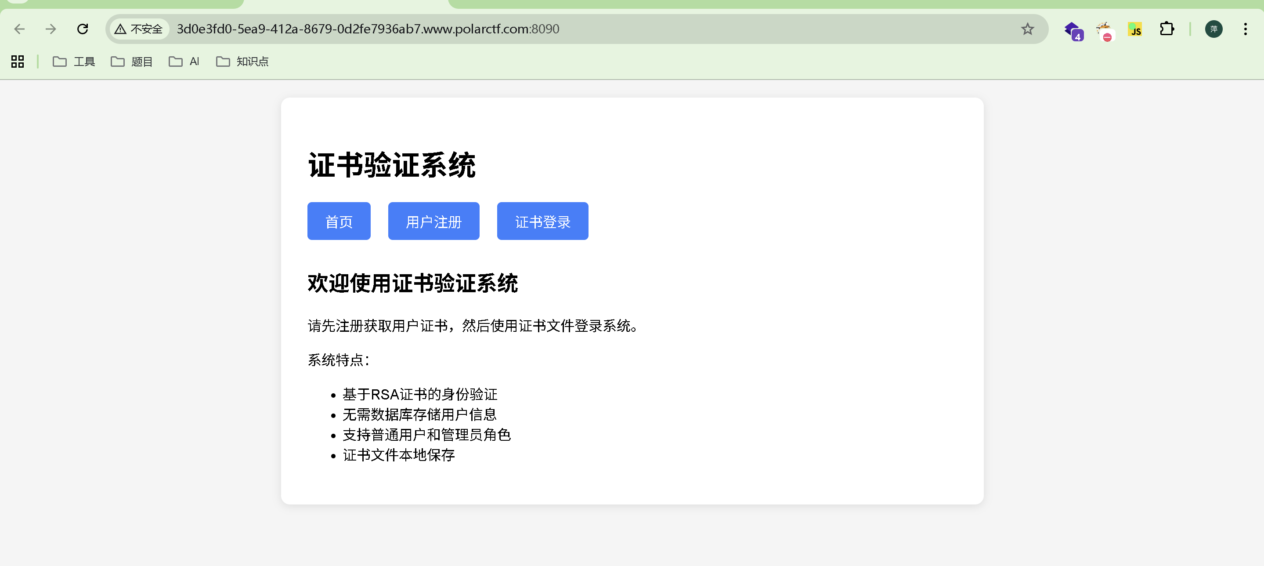The height and width of the screenshot is (566, 1264).
Task: Expand the 工具 bookmarks folder
Action: tap(74, 62)
